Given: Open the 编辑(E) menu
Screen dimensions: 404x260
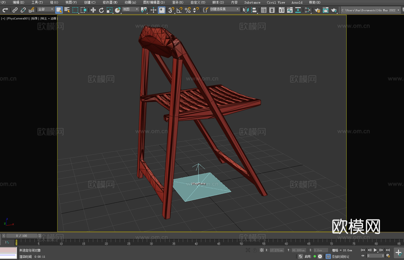Looking at the screenshot, I should pyautogui.click(x=18, y=2).
